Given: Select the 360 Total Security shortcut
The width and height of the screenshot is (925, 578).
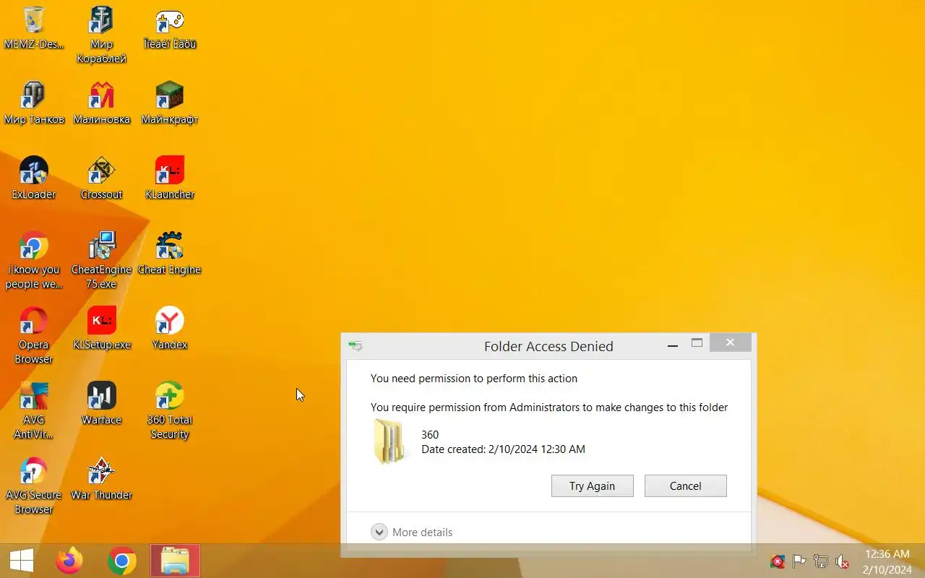Looking at the screenshot, I should pos(169,411).
